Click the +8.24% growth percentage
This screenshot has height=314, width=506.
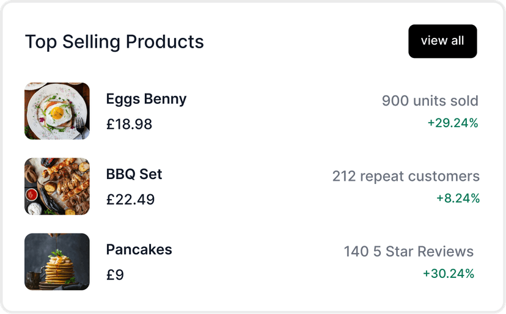458,198
